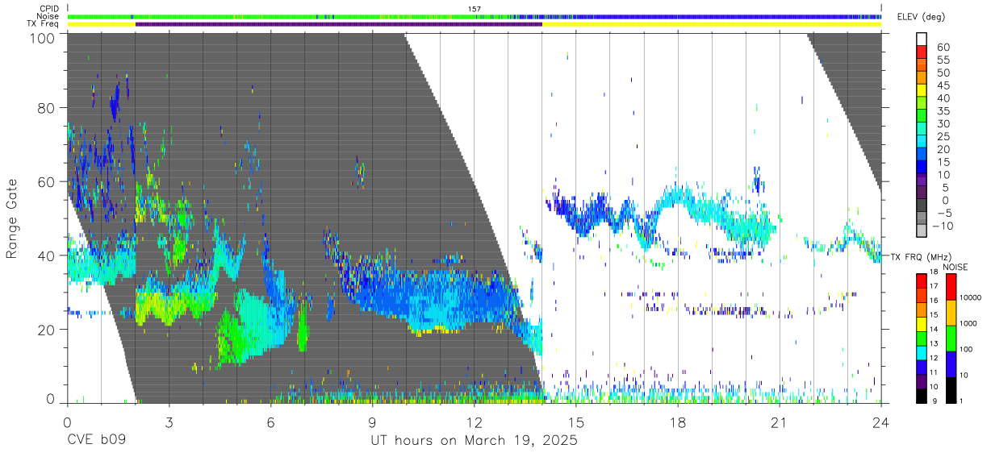Viewport: 991px width, 457px height.
Task: Click the x-axis hour label '21'
Action: (780, 422)
